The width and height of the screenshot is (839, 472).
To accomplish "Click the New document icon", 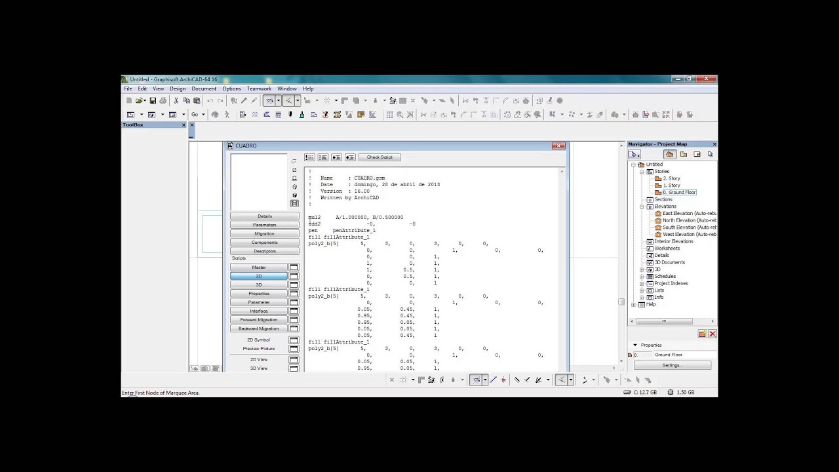I will [x=129, y=101].
